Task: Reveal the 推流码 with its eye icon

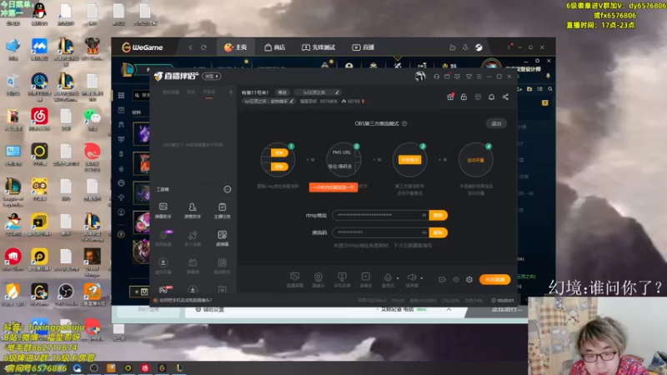Action: coord(424,232)
